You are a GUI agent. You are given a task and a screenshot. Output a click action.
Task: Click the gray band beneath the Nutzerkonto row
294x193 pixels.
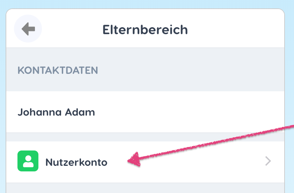145,188
